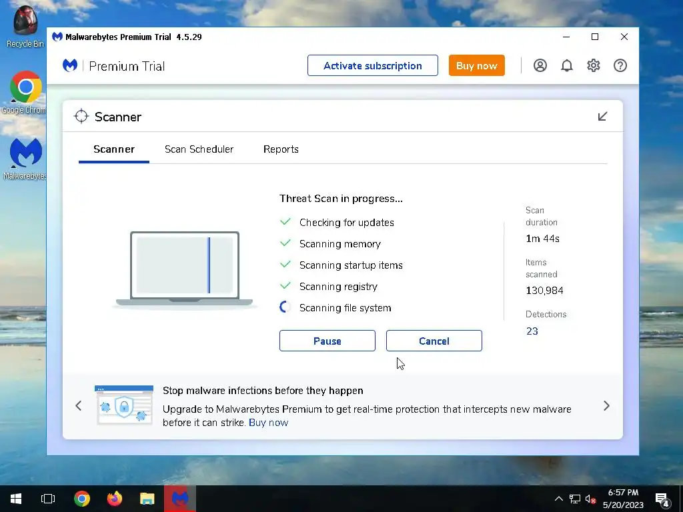Open Task View on taskbar

[48, 499]
